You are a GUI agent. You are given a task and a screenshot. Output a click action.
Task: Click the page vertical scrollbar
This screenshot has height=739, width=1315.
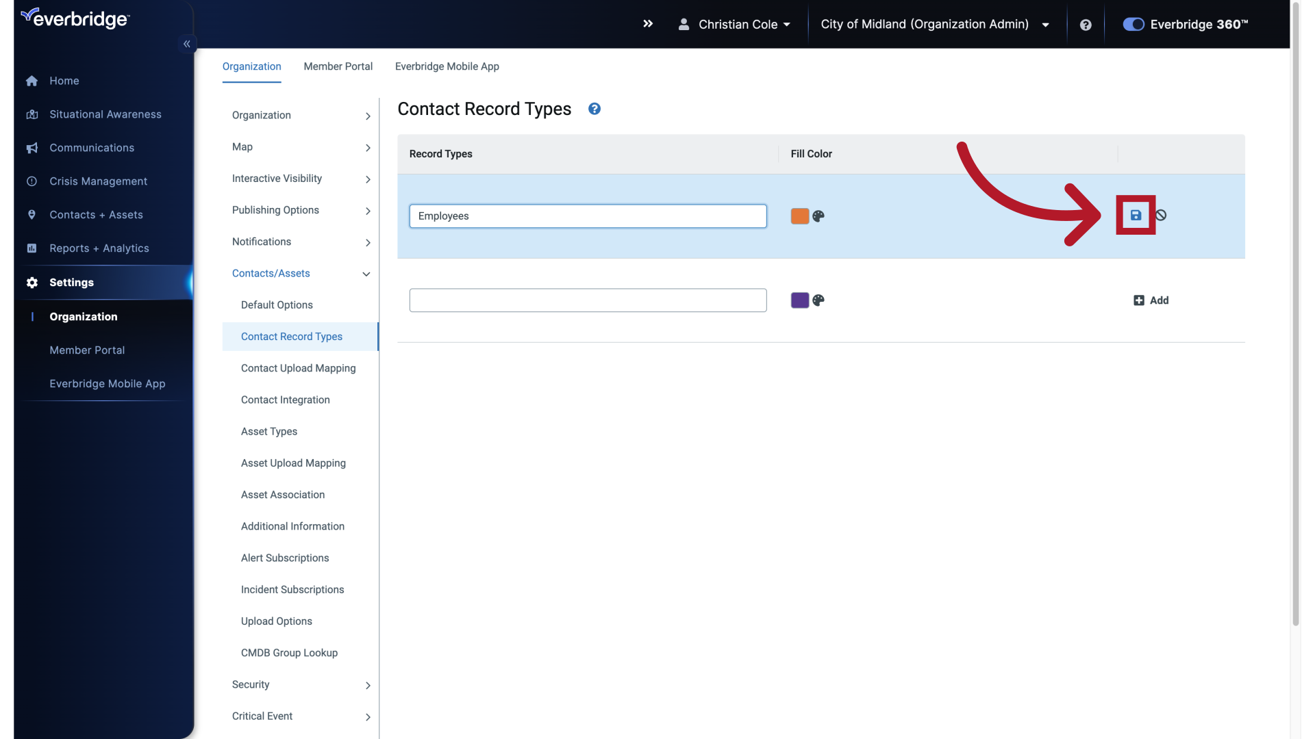click(1295, 315)
